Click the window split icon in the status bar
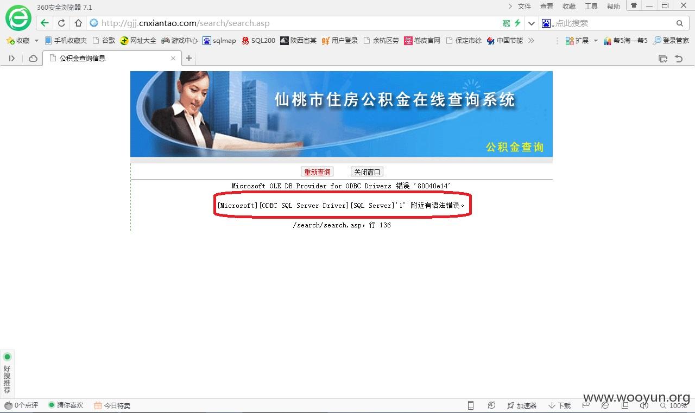This screenshot has height=413, width=695. click(x=625, y=405)
